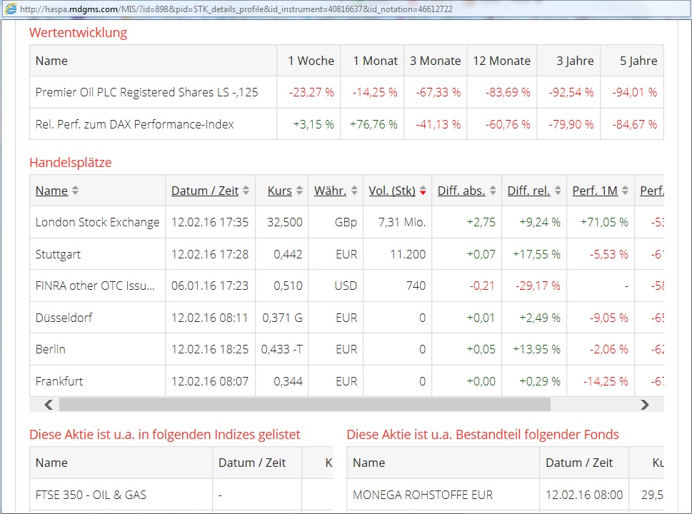Click sort arrows next to Datum / Zeit
The image size is (692, 514).
246,191
